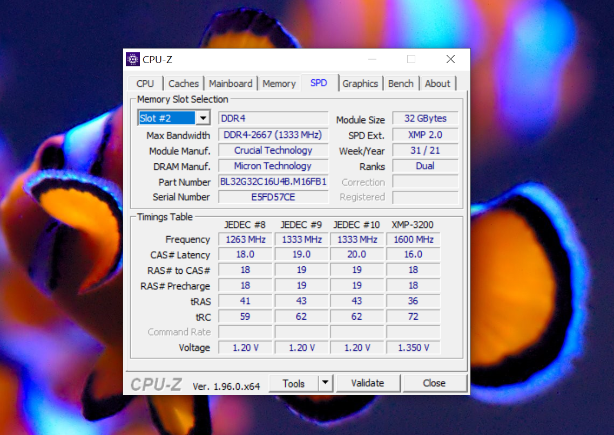The width and height of the screenshot is (614, 435).
Task: Open the Mainboard tab
Action: click(231, 84)
